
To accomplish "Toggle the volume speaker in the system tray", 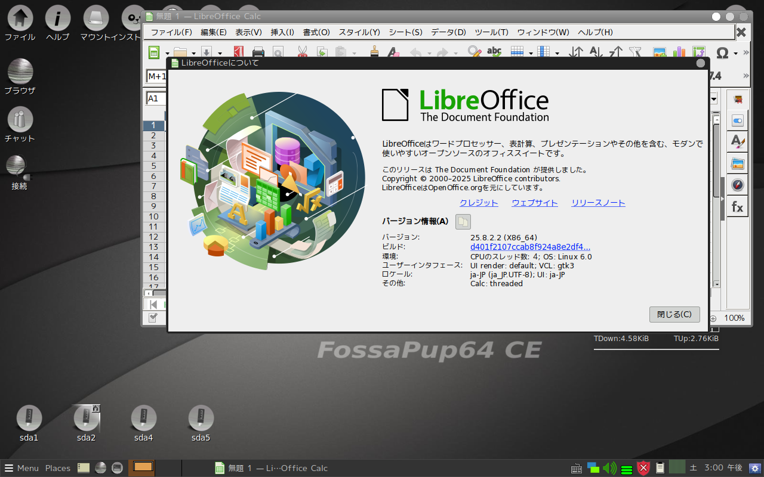I will (609, 468).
